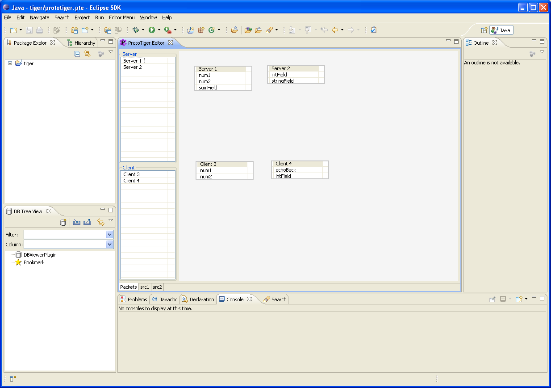The width and height of the screenshot is (551, 388).
Task: Click the Debug bug icon
Action: pos(136,30)
